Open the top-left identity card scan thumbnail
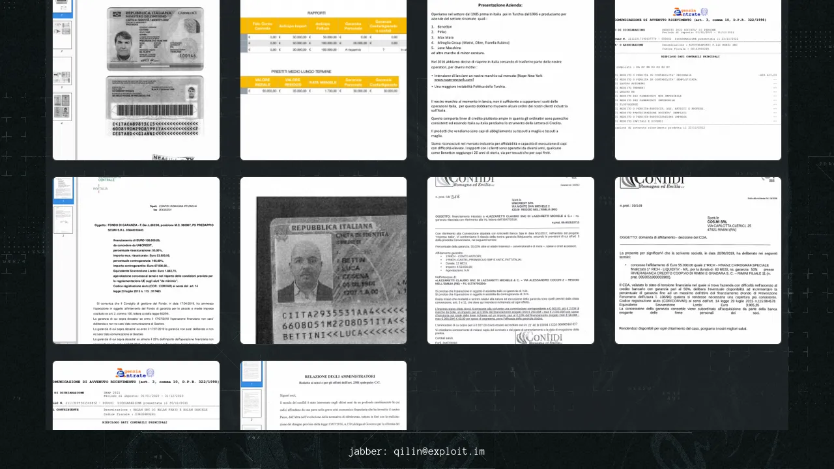 147,79
